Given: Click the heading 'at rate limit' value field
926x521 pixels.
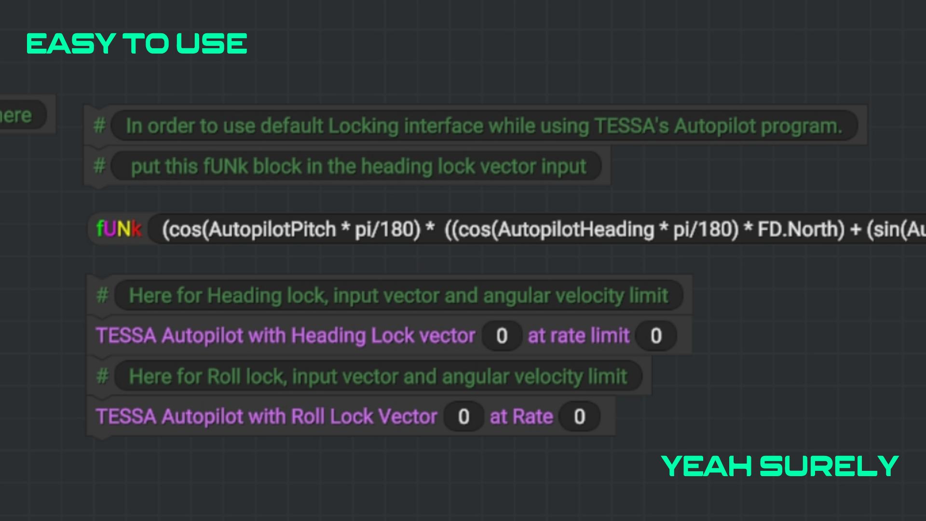Looking at the screenshot, I should click(x=656, y=336).
